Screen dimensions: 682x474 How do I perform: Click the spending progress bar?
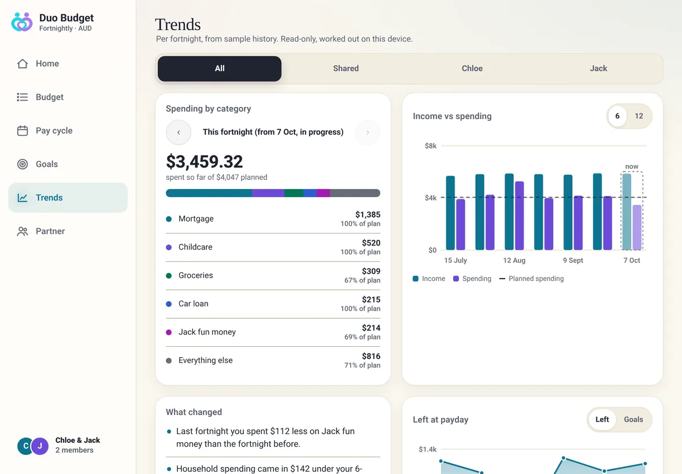(x=273, y=193)
